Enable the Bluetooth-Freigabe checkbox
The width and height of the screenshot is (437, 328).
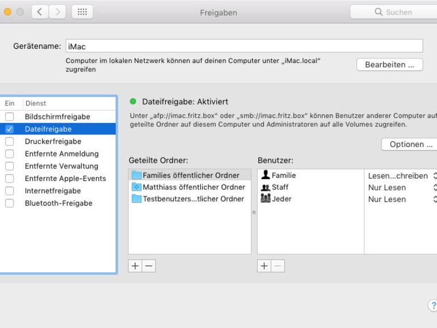[x=10, y=203]
